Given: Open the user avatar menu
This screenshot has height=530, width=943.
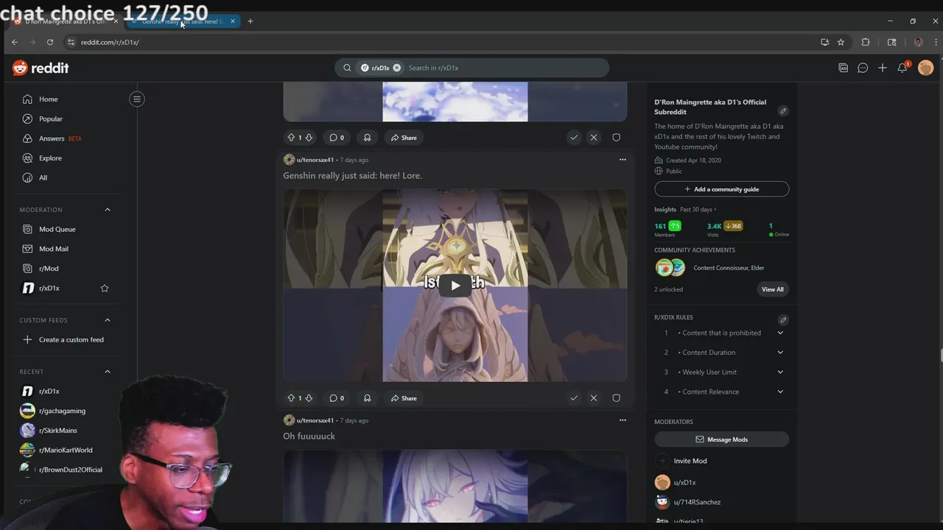Looking at the screenshot, I should [926, 68].
